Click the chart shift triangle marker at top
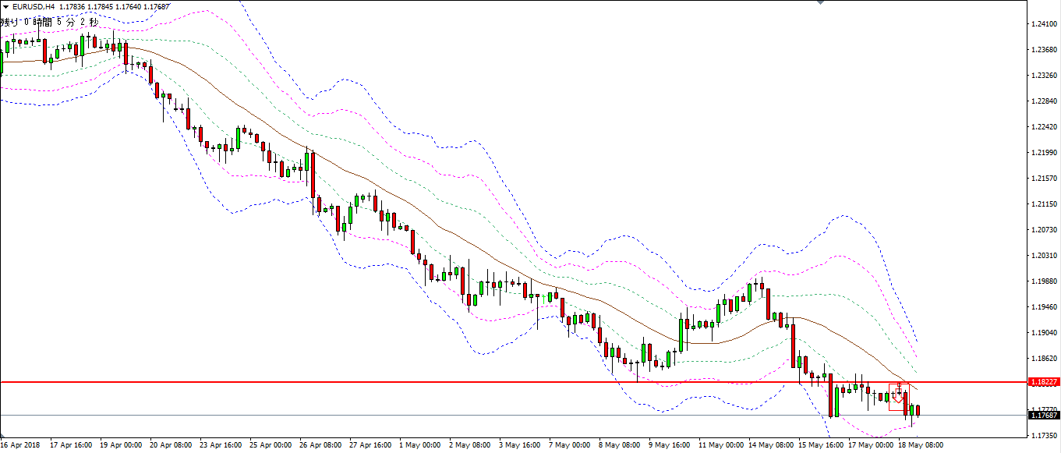Image resolution: width=1061 pixels, height=453 pixels. (x=820, y=2)
